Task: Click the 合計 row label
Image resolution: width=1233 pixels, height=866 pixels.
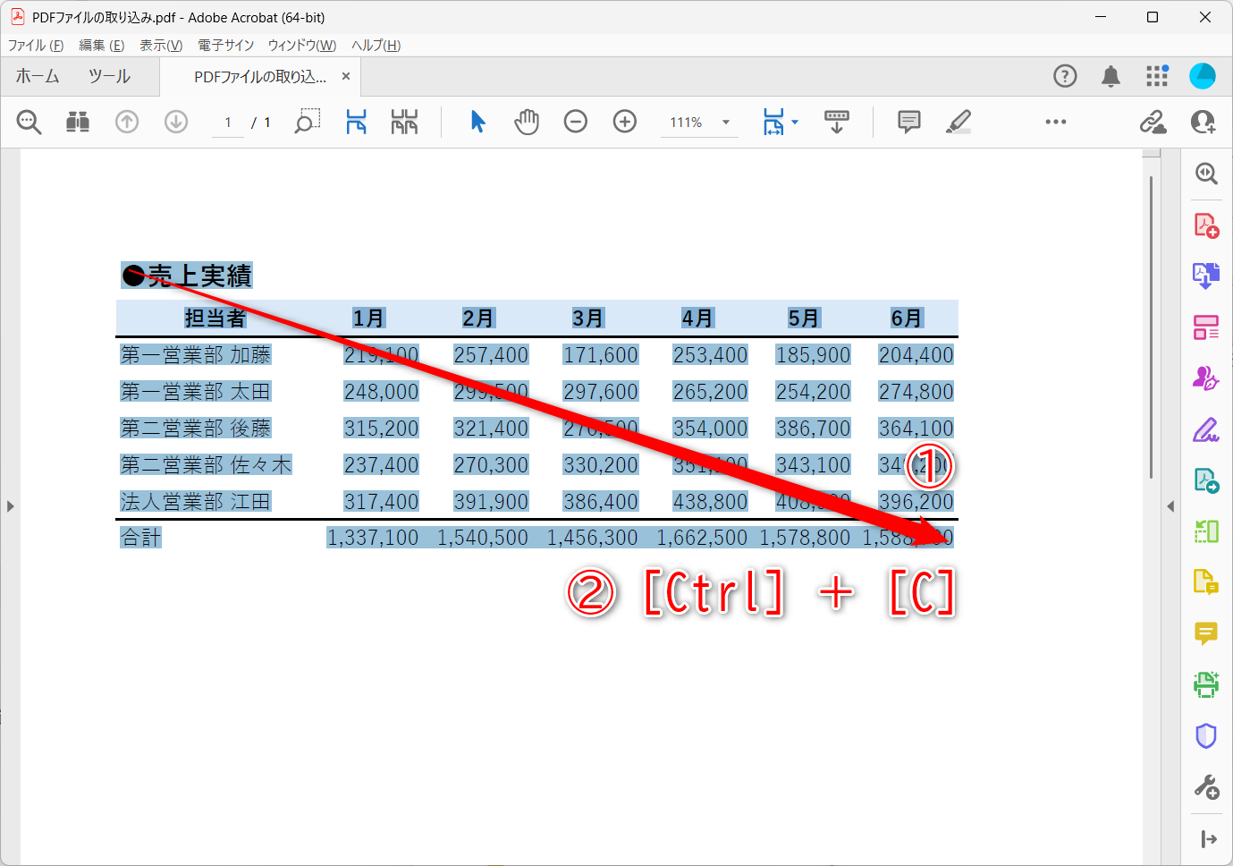Action: (141, 538)
